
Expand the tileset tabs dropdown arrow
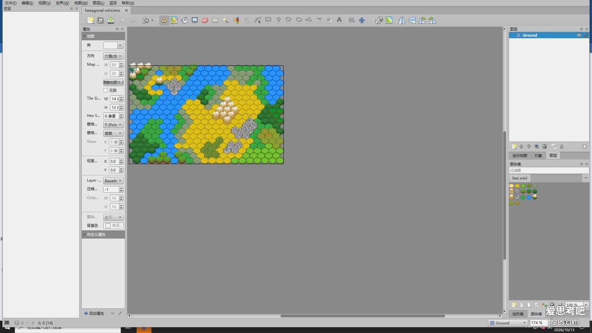point(586,178)
